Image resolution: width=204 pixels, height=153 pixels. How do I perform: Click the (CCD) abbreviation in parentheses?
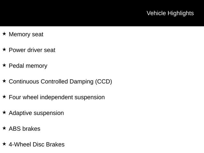point(104,82)
